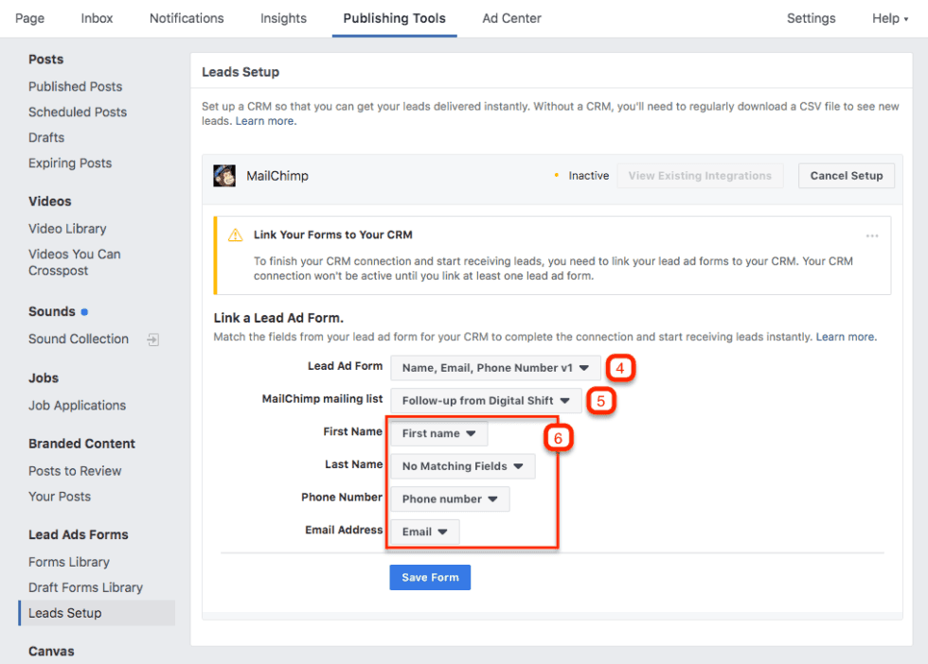
Task: Open Settings
Action: click(811, 18)
